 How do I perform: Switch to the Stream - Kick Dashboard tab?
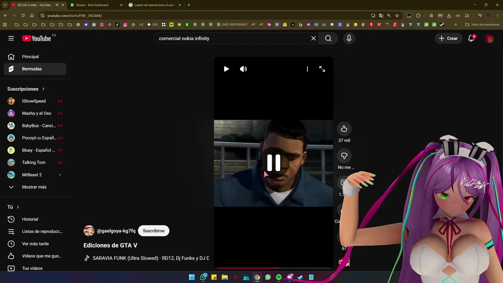[92, 5]
